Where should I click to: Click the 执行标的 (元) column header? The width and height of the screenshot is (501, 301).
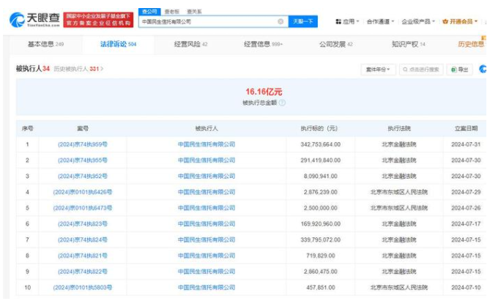319,128
